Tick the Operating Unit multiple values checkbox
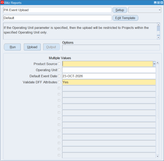164x161 pixels. pyautogui.click(x=59, y=70)
